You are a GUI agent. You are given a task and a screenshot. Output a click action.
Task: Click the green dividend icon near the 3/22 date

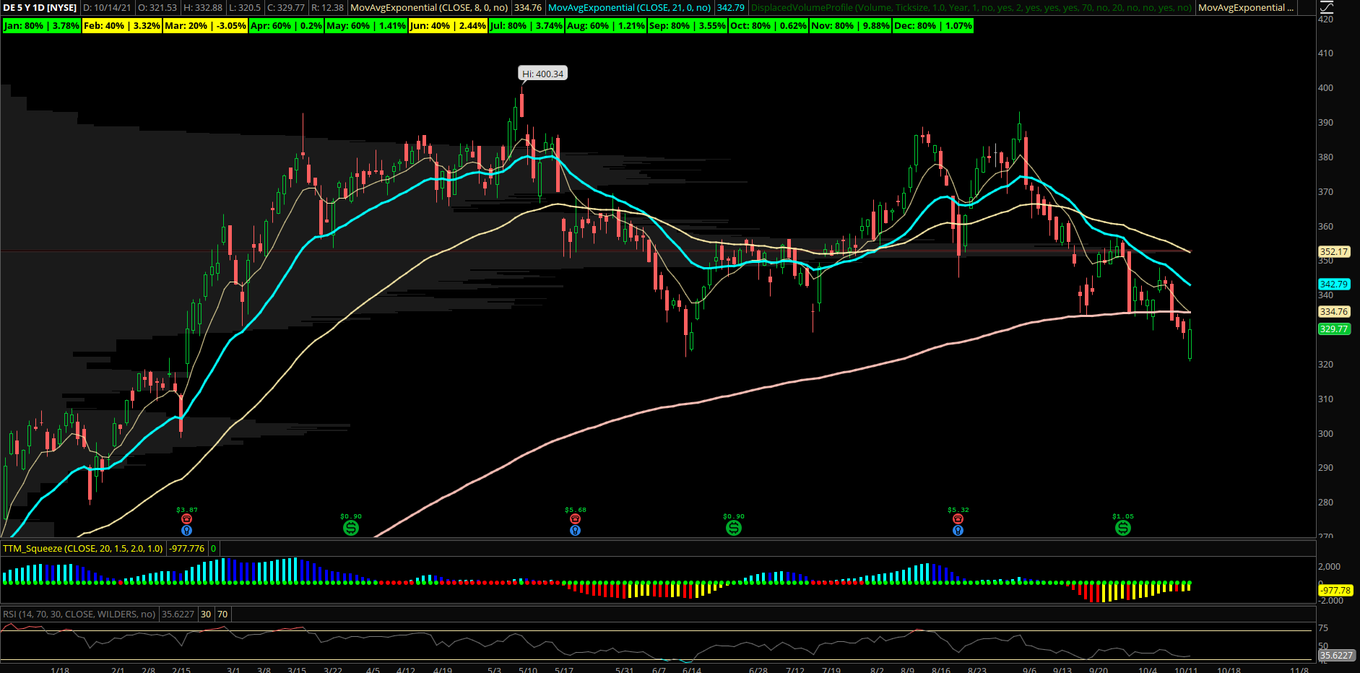350,528
